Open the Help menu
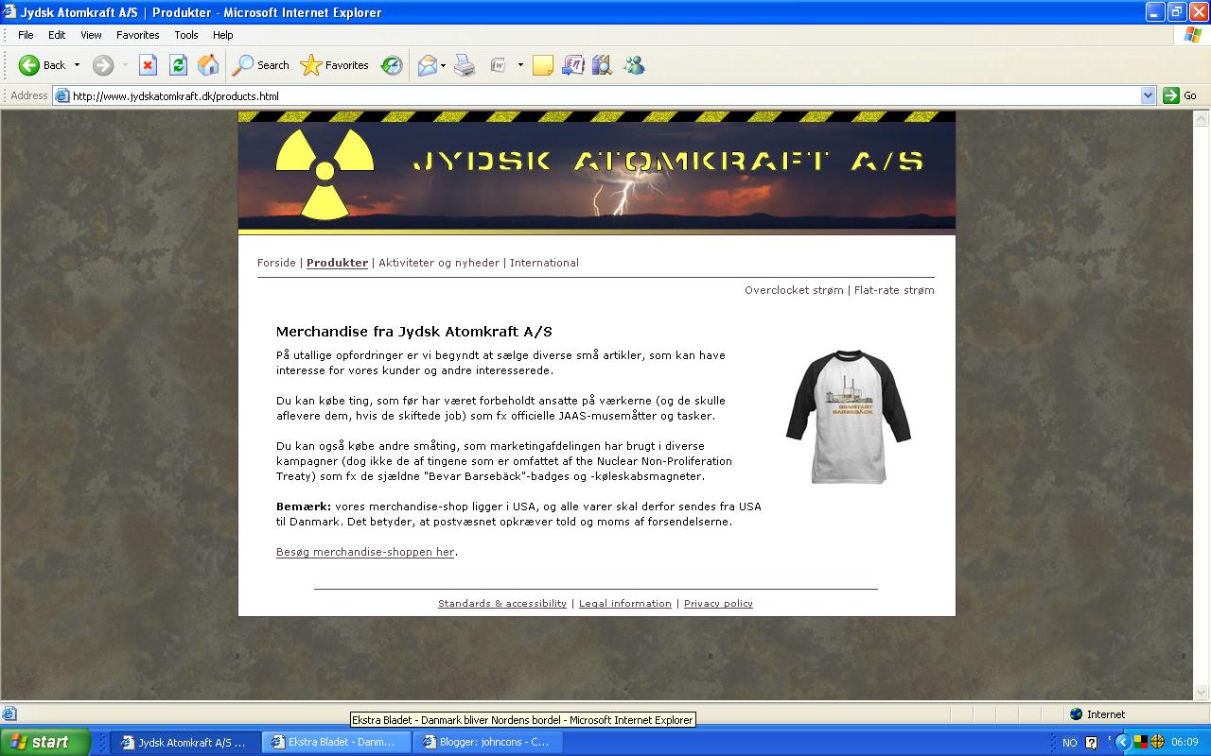The image size is (1211, 756). (x=222, y=35)
